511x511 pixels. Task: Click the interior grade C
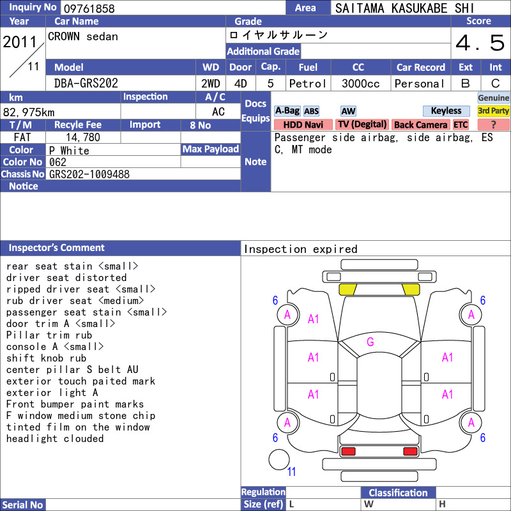[496, 84]
